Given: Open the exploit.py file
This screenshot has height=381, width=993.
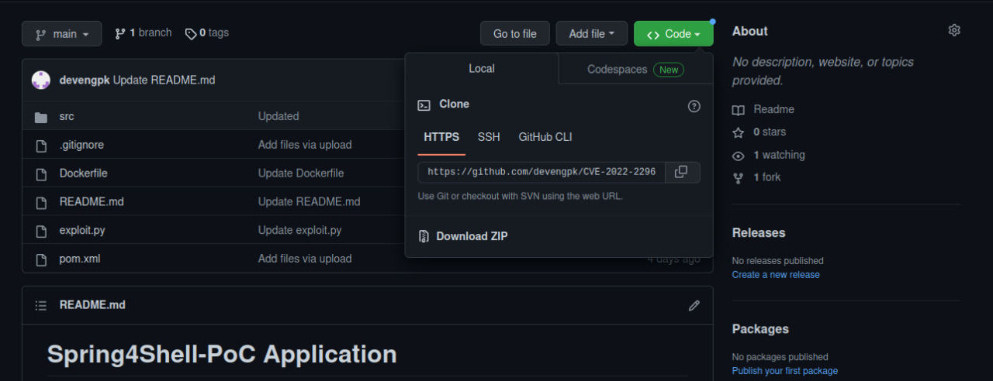Looking at the screenshot, I should pyautogui.click(x=82, y=230).
